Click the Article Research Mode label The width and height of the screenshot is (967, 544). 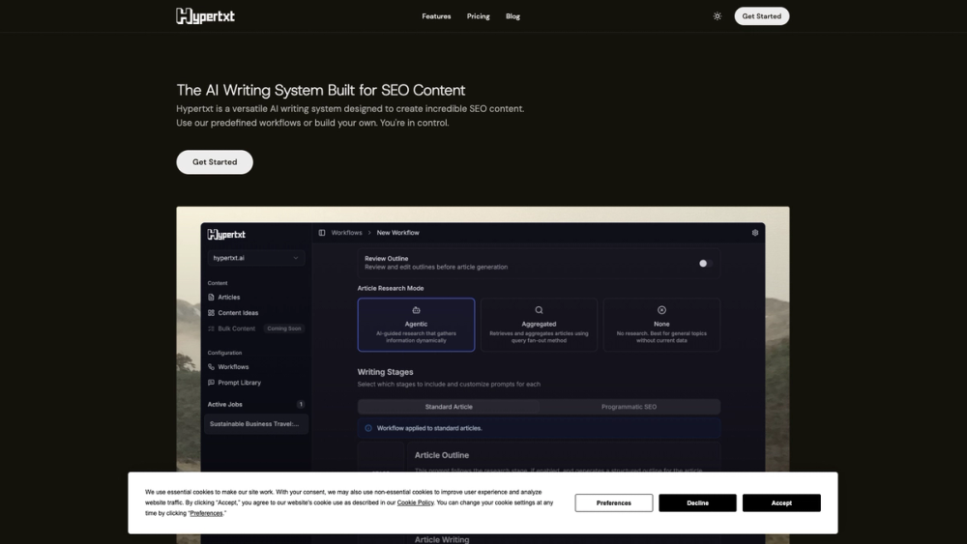[391, 288]
